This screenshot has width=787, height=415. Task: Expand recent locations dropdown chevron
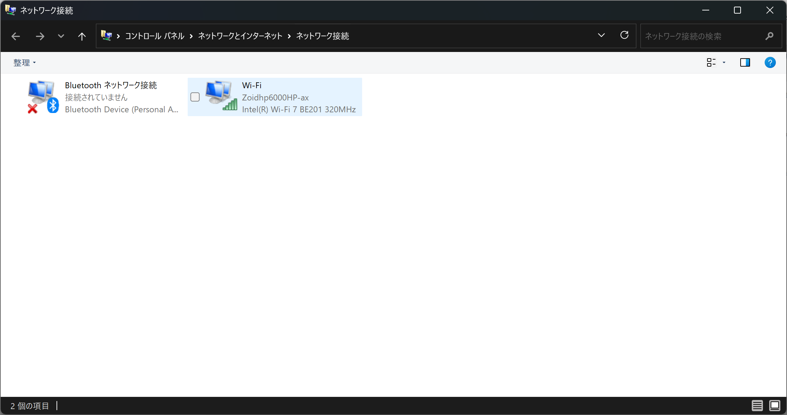(61, 36)
